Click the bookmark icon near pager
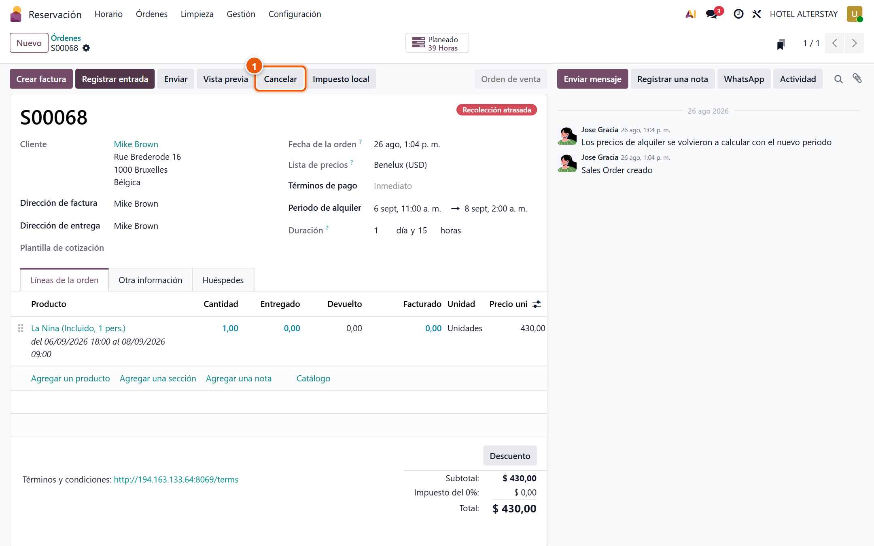Viewport: 874px width, 546px height. tap(781, 44)
